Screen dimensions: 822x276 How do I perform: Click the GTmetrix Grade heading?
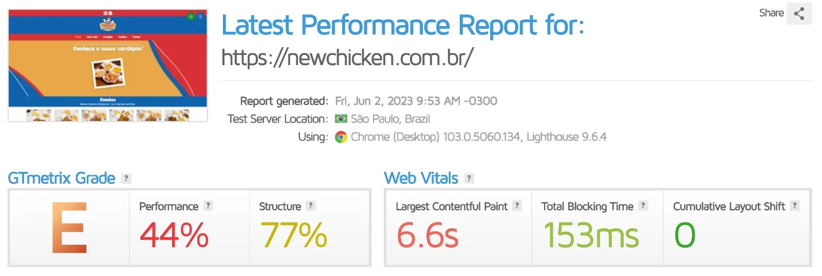coord(62,178)
